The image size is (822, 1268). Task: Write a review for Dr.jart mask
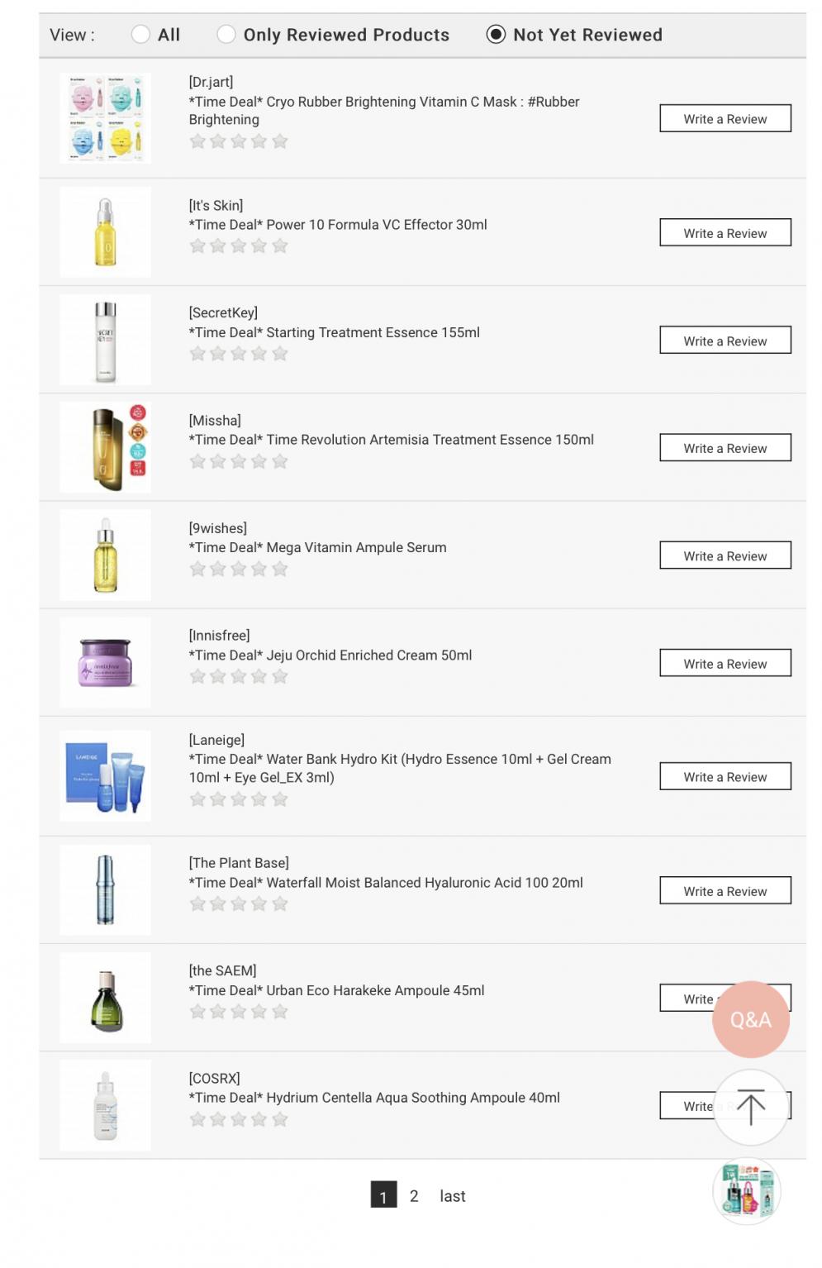(x=725, y=118)
